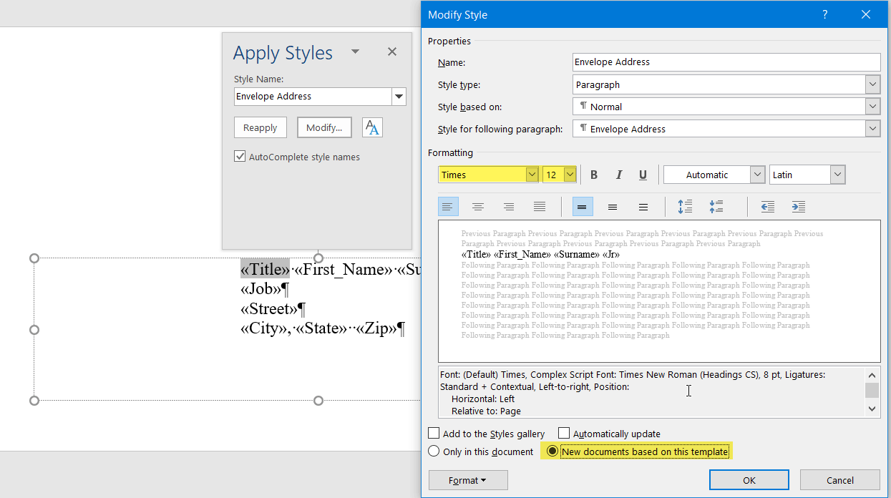Open the Style based on dropdown
The width and height of the screenshot is (891, 498).
click(x=872, y=107)
